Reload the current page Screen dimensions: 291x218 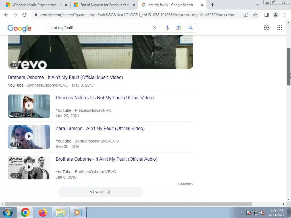[24, 15]
